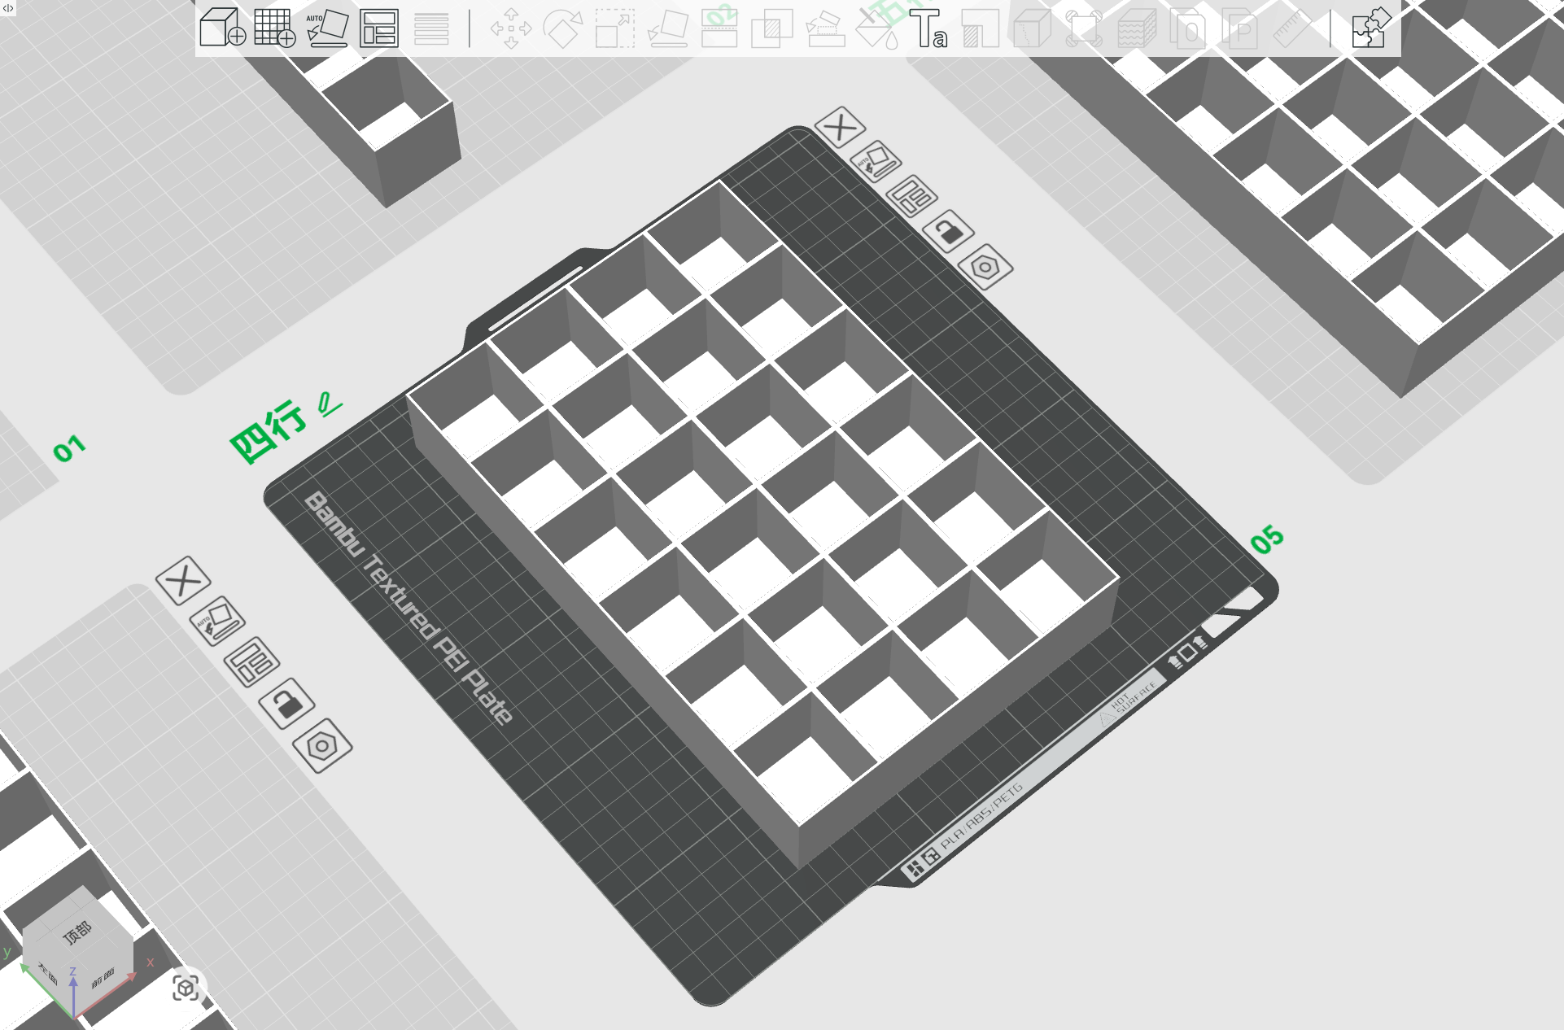The height and width of the screenshot is (1030, 1564).
Task: Open the lower-left plate's settings hexagon icon
Action: coord(322,745)
